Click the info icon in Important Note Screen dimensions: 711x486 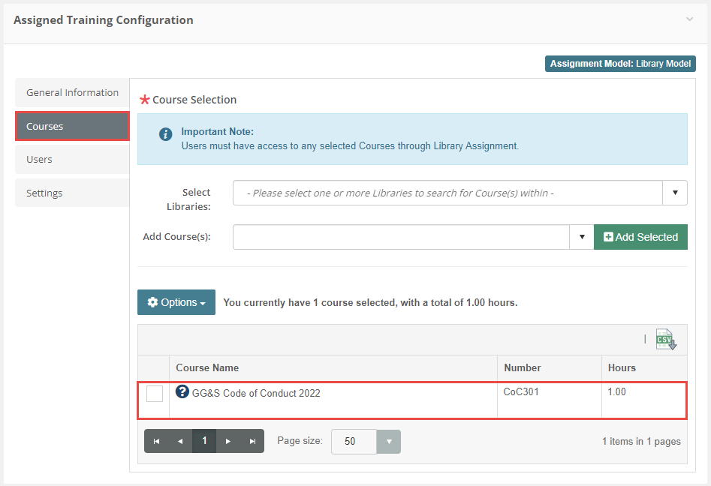[166, 134]
